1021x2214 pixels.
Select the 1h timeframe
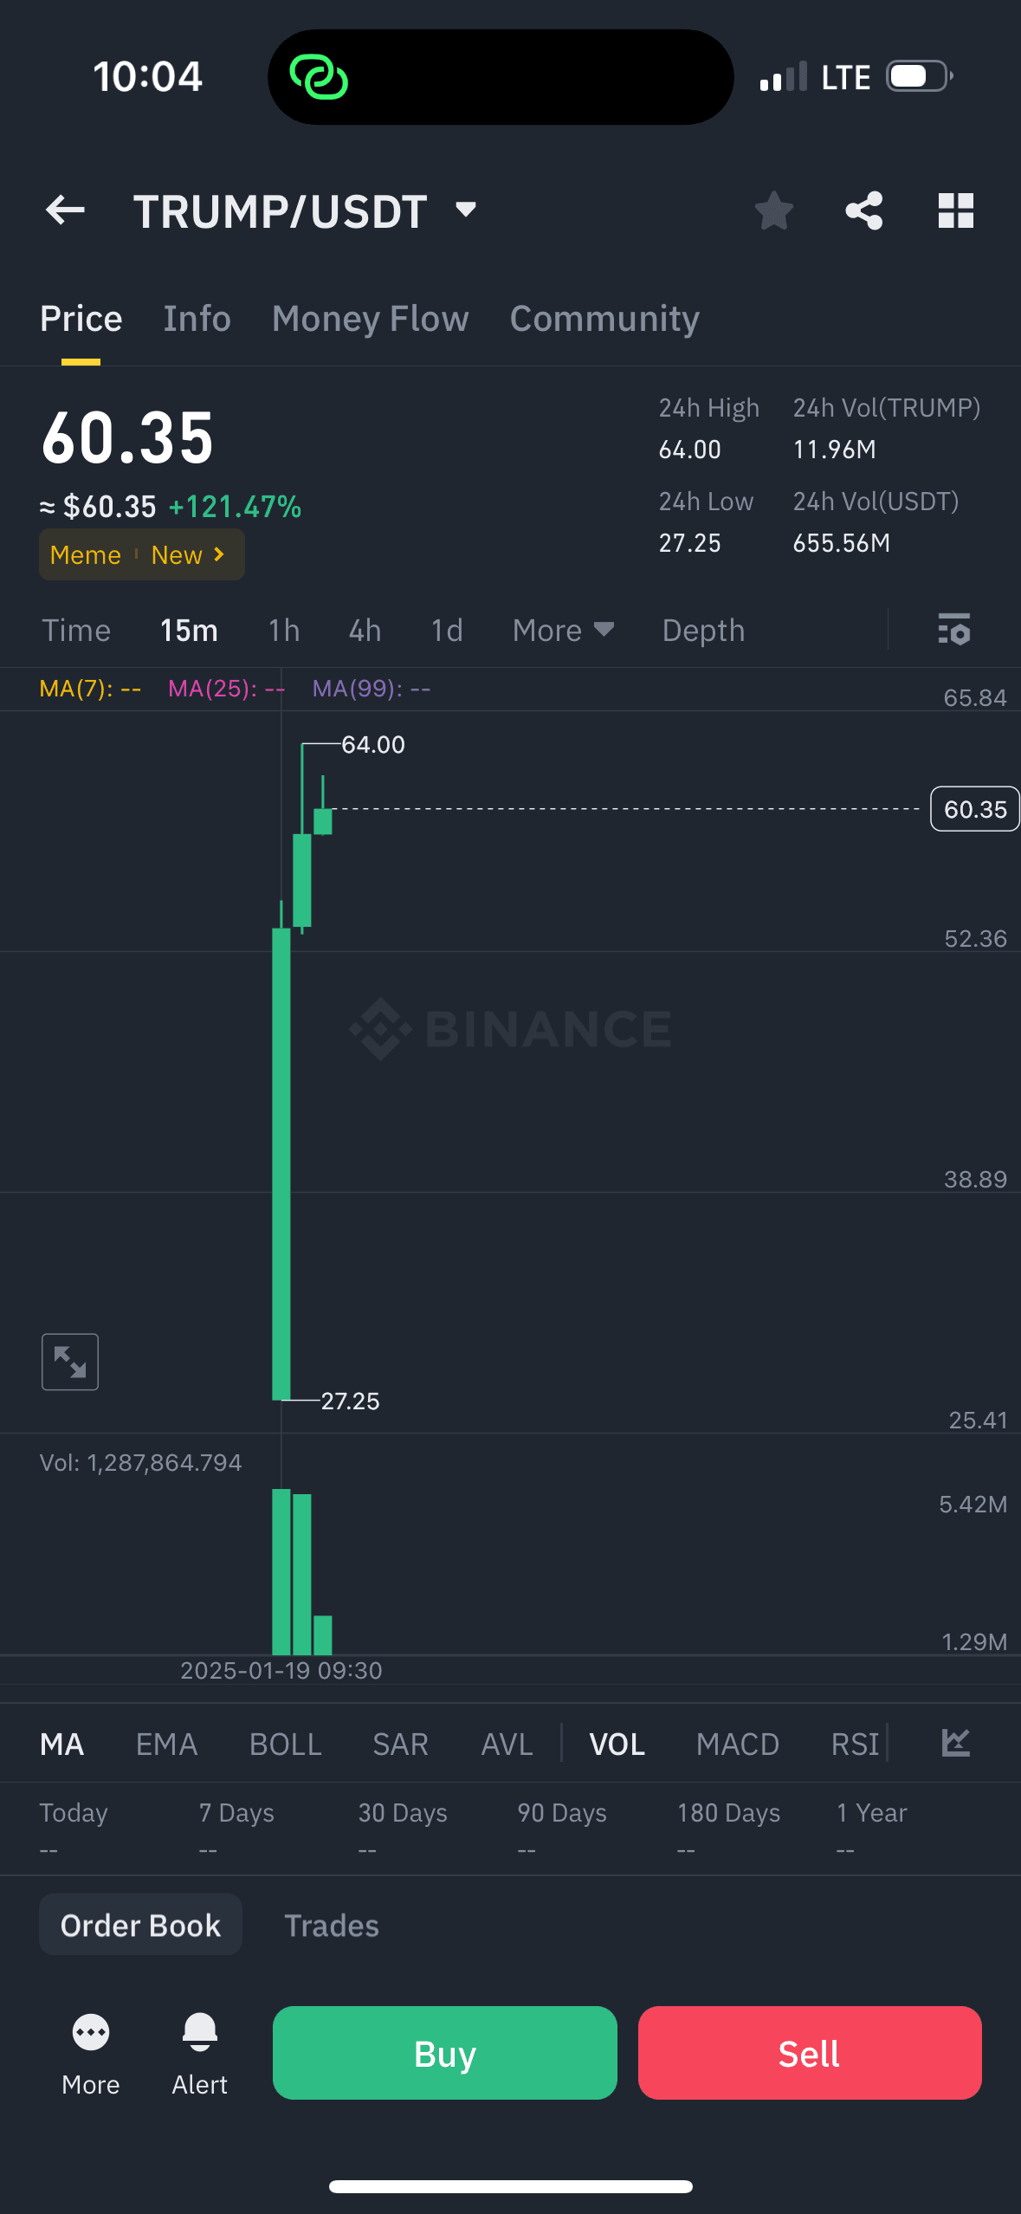click(x=283, y=631)
